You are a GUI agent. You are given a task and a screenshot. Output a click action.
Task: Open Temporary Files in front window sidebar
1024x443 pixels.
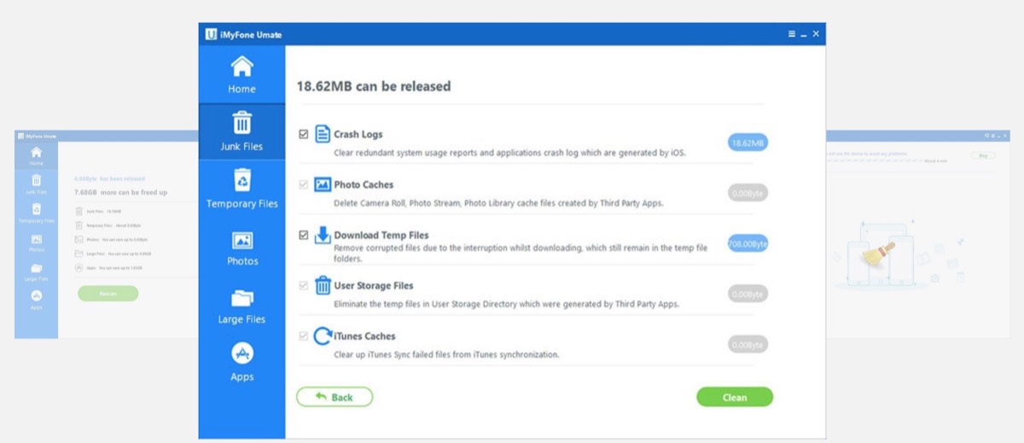pyautogui.click(x=241, y=189)
